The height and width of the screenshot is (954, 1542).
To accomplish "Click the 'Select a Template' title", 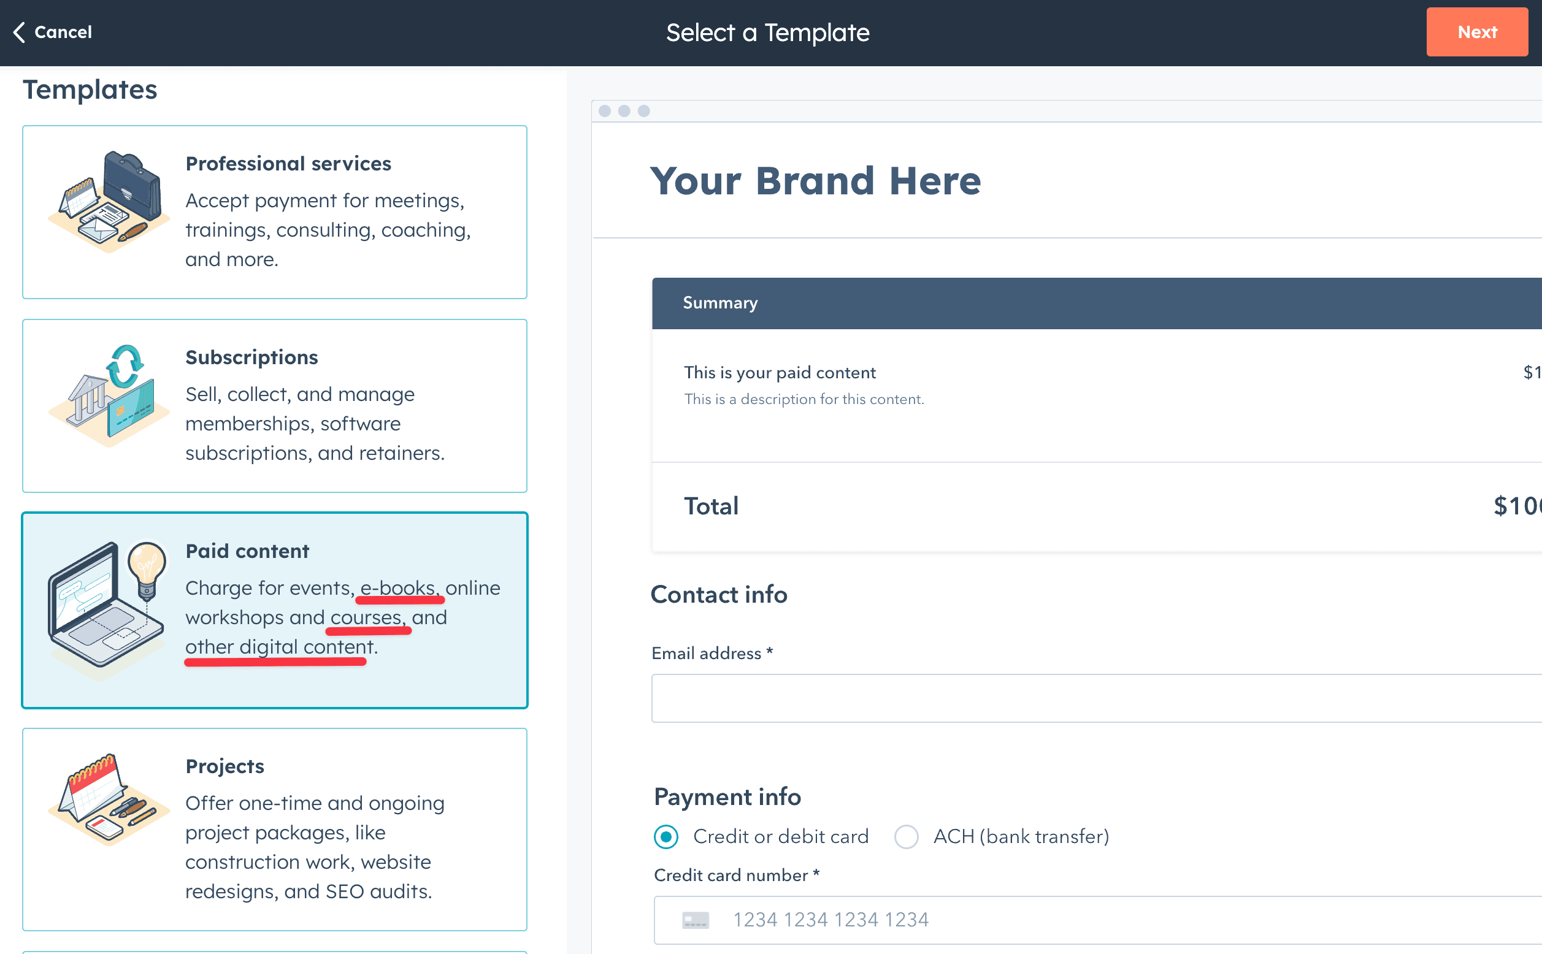I will pos(767,32).
